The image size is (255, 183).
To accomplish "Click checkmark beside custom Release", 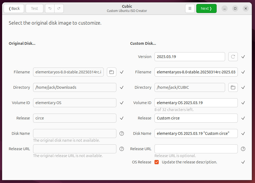I will click(243, 118).
